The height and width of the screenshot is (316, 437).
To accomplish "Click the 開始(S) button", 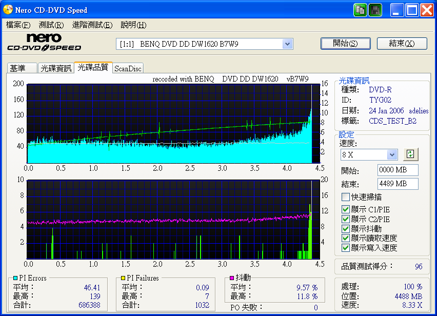I will click(346, 44).
